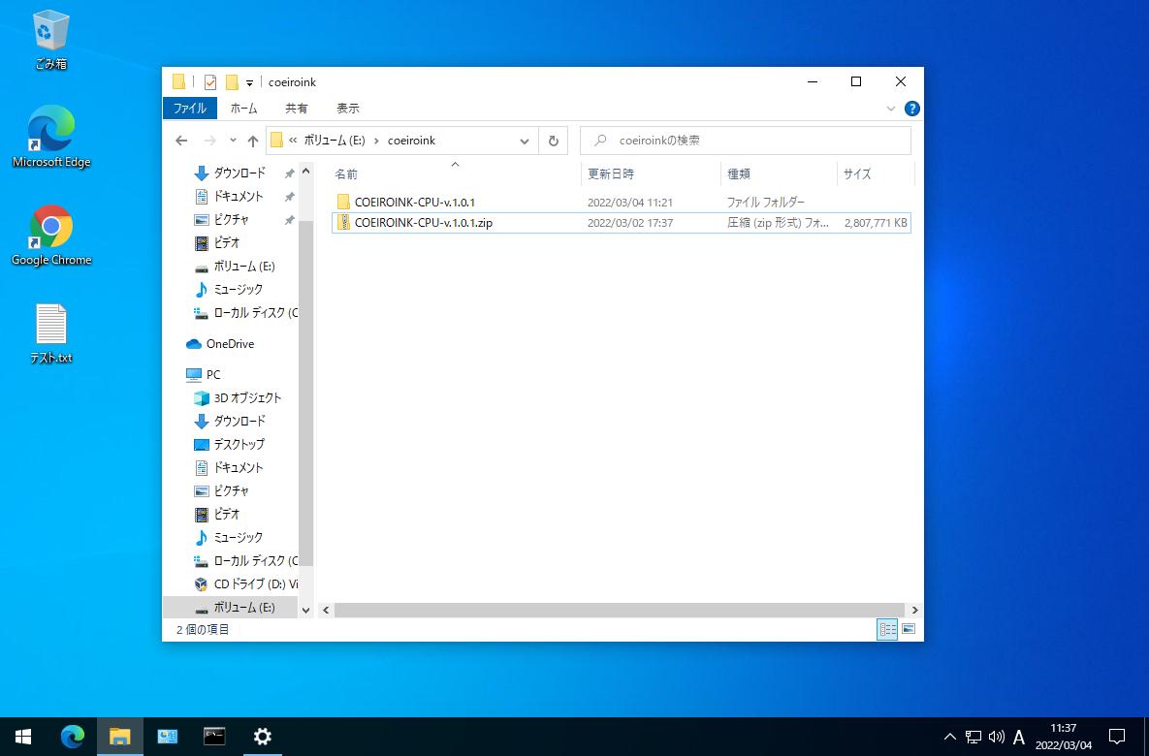Screen dimensions: 1149x756
Task: Open Settings gear in taskbar
Action: (x=262, y=737)
